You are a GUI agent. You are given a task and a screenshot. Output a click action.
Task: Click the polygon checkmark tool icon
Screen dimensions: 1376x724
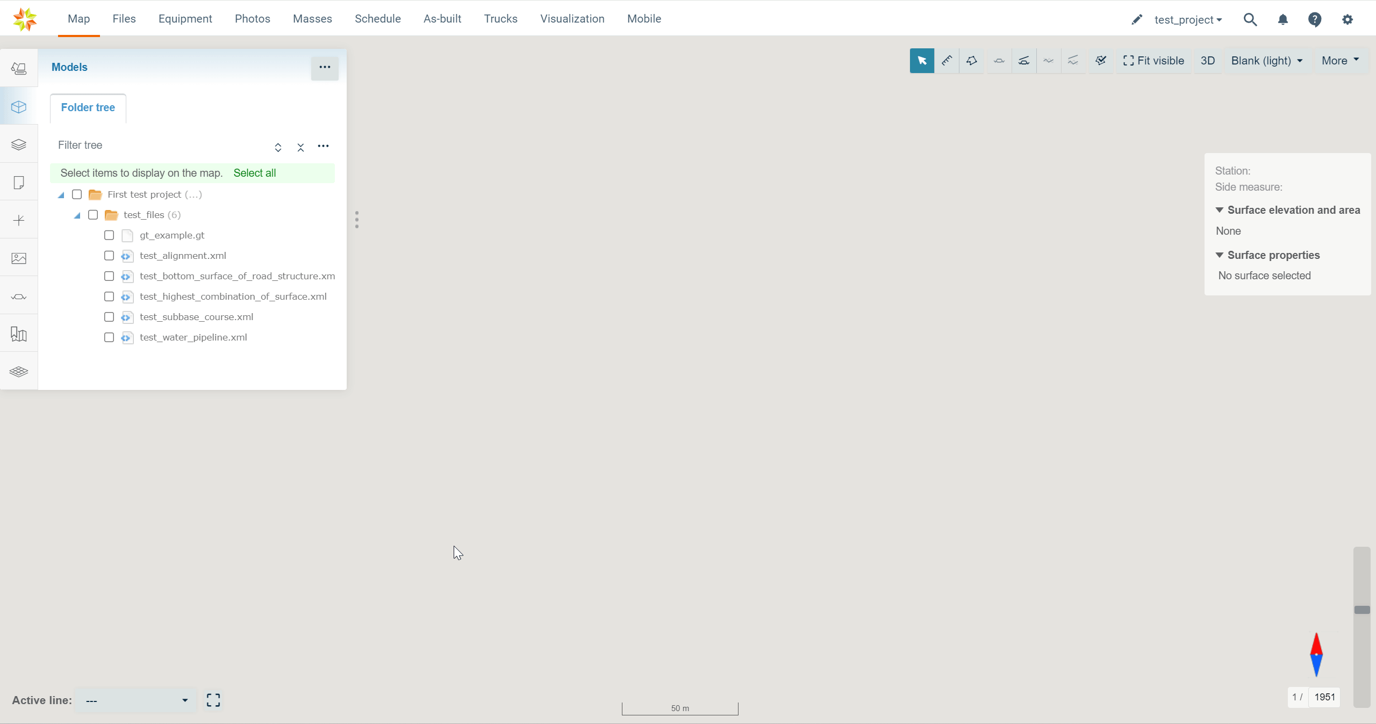pos(1101,61)
